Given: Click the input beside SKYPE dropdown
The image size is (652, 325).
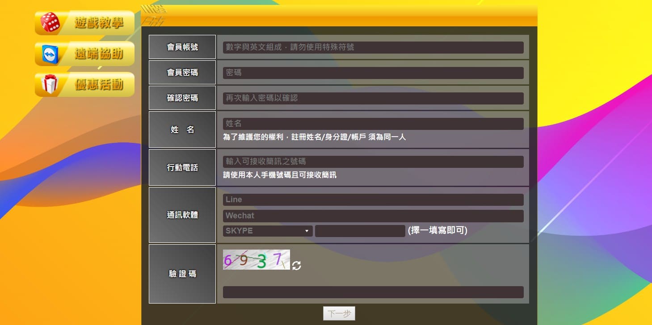Looking at the screenshot, I should (360, 231).
